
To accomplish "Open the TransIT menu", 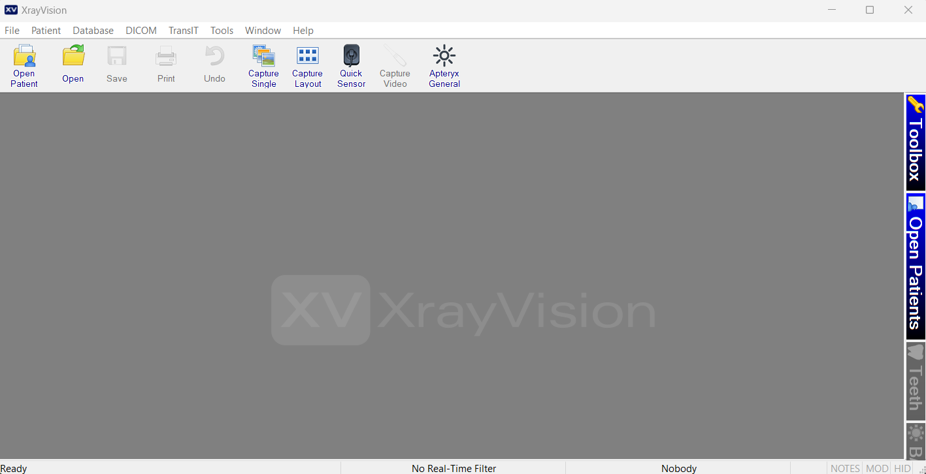I will point(183,31).
